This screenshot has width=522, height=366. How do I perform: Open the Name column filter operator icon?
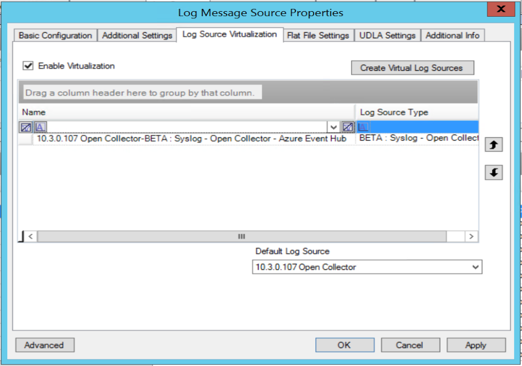point(41,127)
